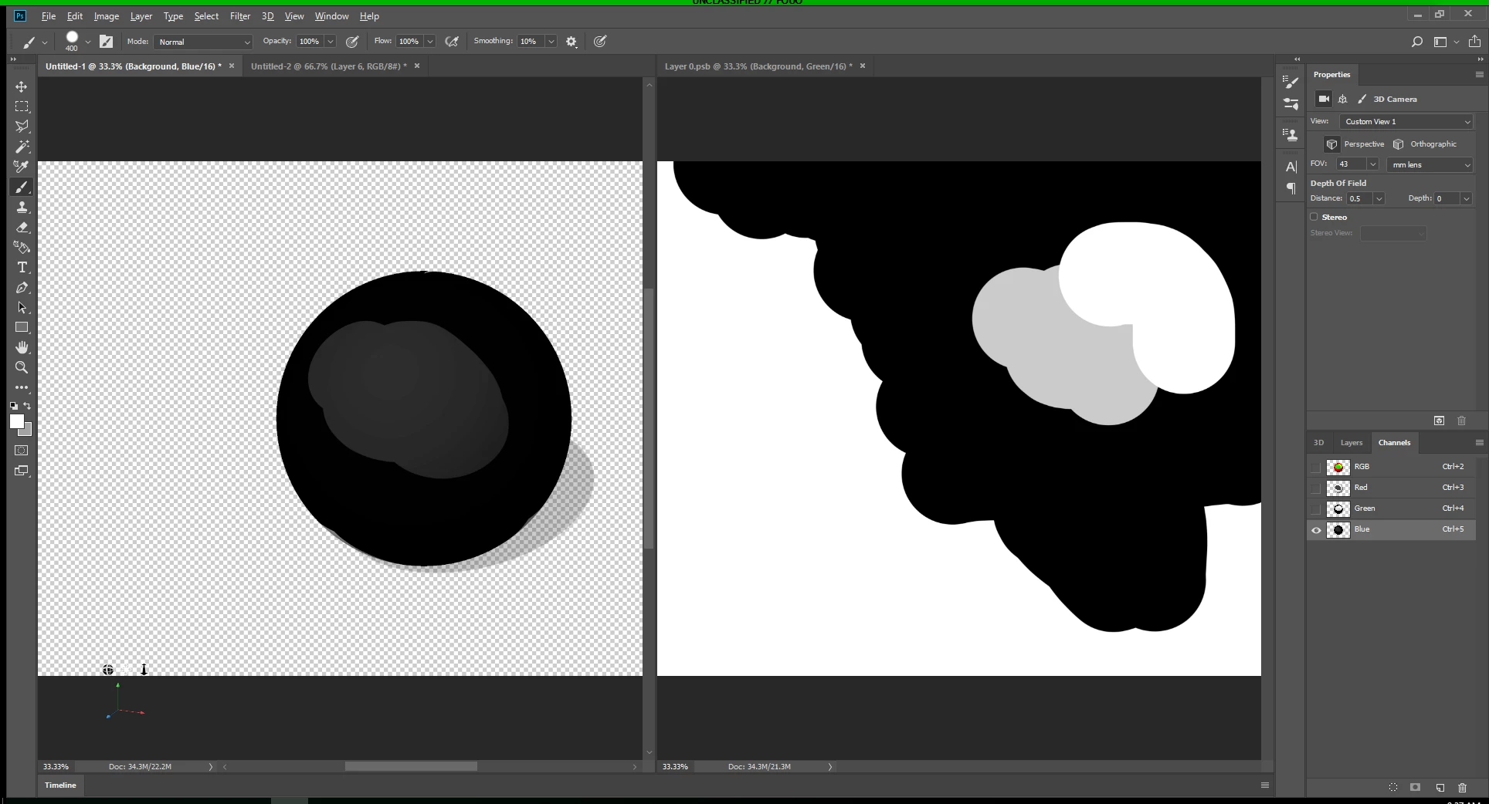Click the Share icon in options bar
This screenshot has height=804, width=1489.
[x=1474, y=42]
